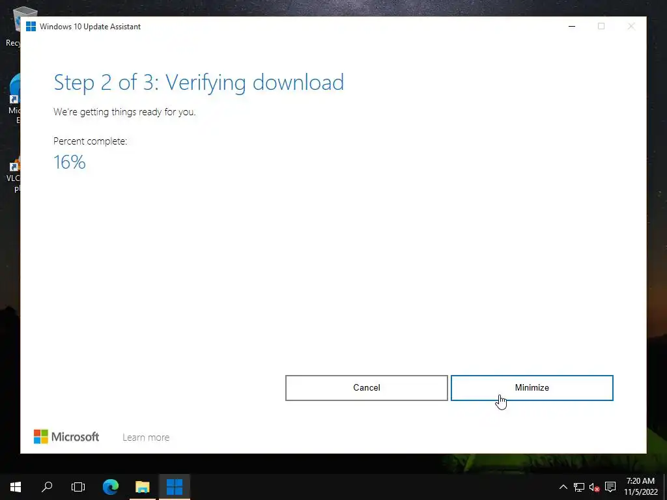Open File Explorer from the taskbar
Screen dimensions: 667x500
pyautogui.click(x=143, y=487)
